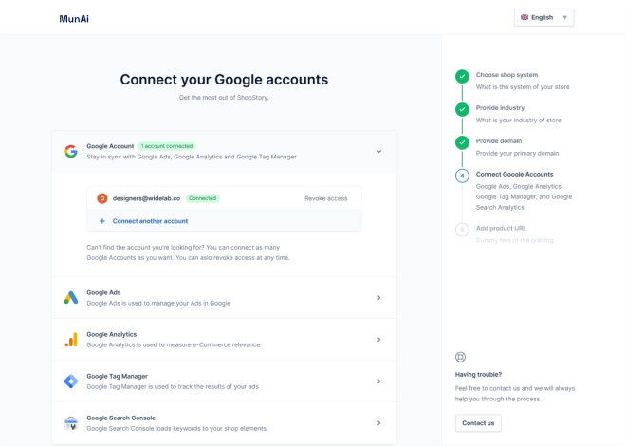Click the Google Search Console icon
The height and width of the screenshot is (446, 626).
pos(70,423)
